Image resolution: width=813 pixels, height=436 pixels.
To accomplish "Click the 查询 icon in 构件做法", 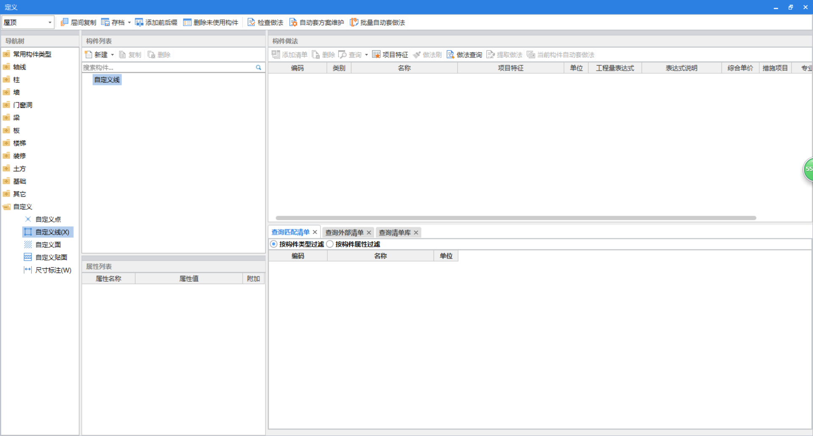I will 343,54.
